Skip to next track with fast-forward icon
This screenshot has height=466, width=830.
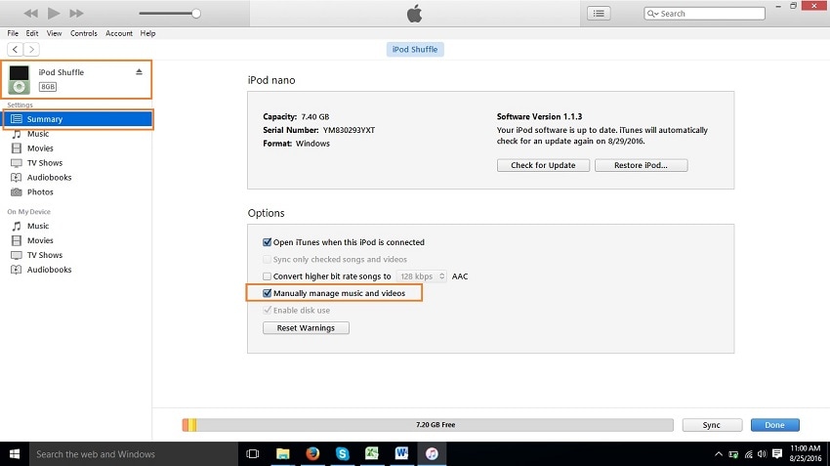click(77, 14)
